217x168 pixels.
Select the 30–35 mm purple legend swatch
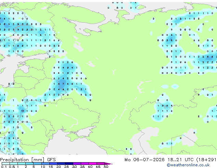77,164
